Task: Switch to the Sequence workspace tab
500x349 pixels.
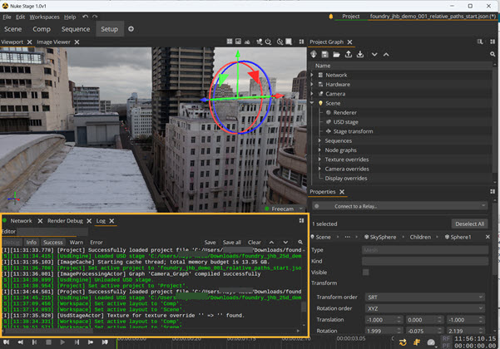Action: click(x=76, y=29)
